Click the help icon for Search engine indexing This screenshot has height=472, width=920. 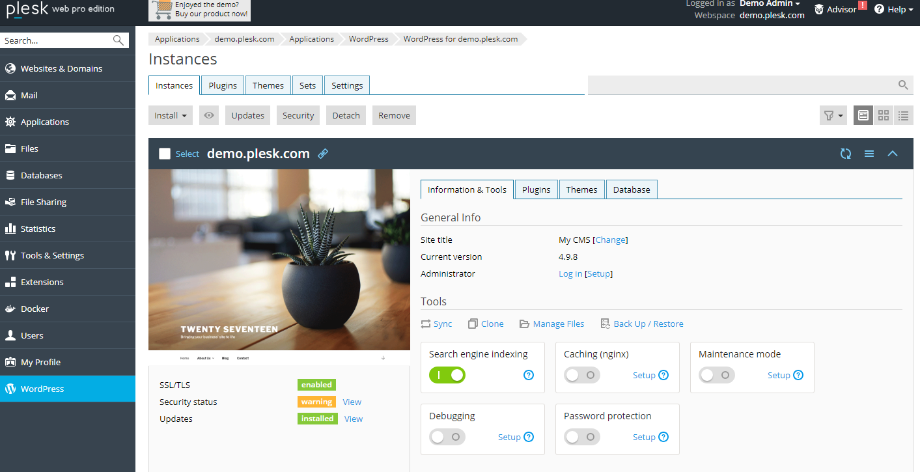click(x=529, y=375)
